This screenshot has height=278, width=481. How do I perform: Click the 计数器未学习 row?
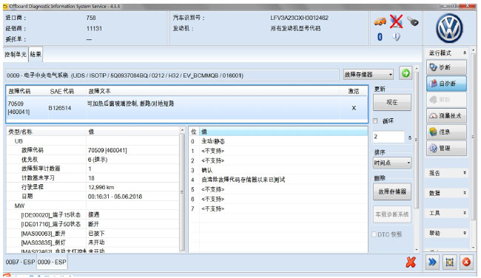[x=92, y=177]
